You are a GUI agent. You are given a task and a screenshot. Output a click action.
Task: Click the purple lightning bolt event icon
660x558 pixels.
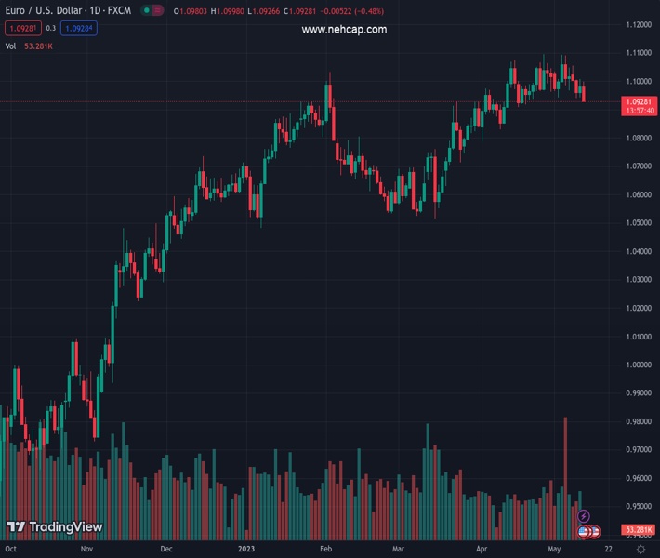(x=584, y=516)
